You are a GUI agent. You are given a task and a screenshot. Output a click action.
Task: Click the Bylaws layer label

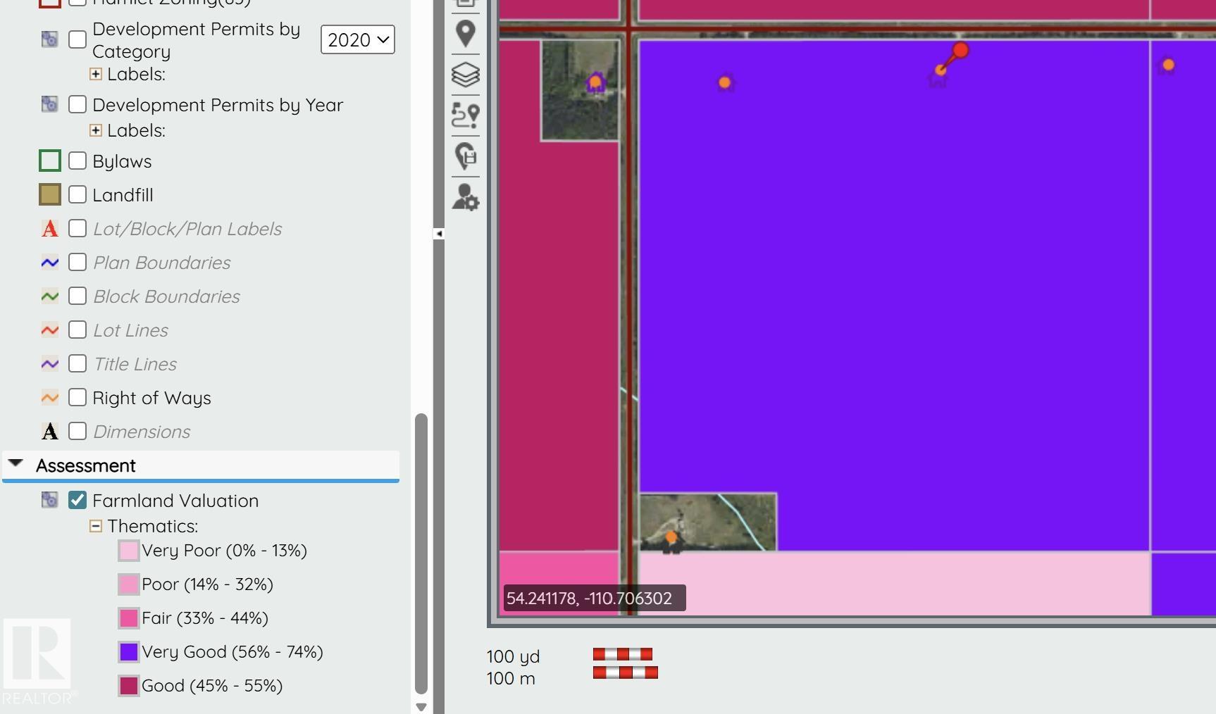click(122, 161)
